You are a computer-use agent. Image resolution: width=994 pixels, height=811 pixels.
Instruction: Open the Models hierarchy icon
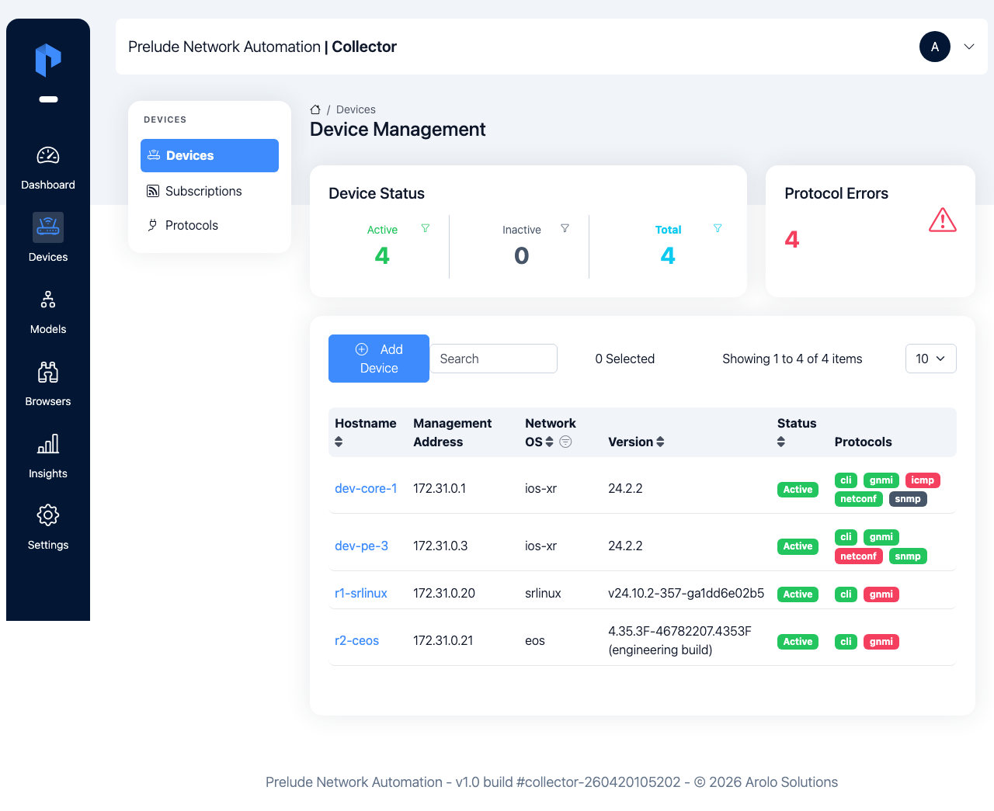coord(48,300)
